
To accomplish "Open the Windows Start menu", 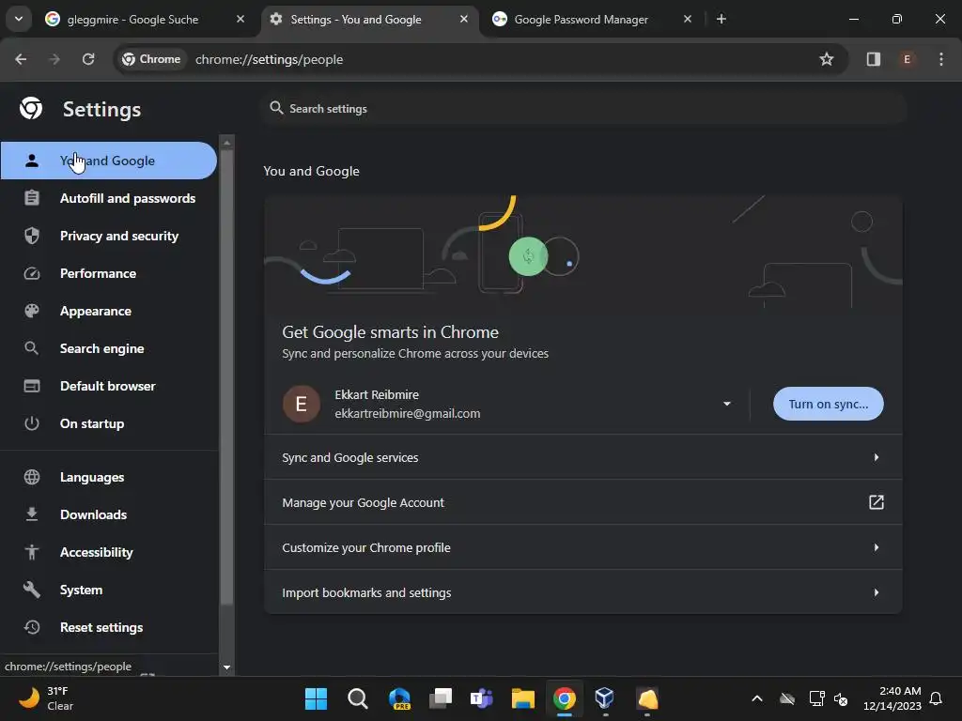I will (x=316, y=698).
